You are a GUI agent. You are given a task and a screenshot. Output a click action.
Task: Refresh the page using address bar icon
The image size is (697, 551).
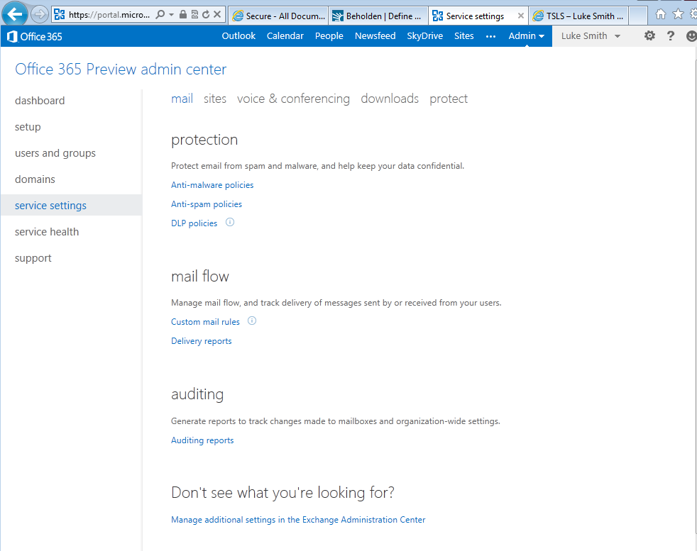pos(206,15)
